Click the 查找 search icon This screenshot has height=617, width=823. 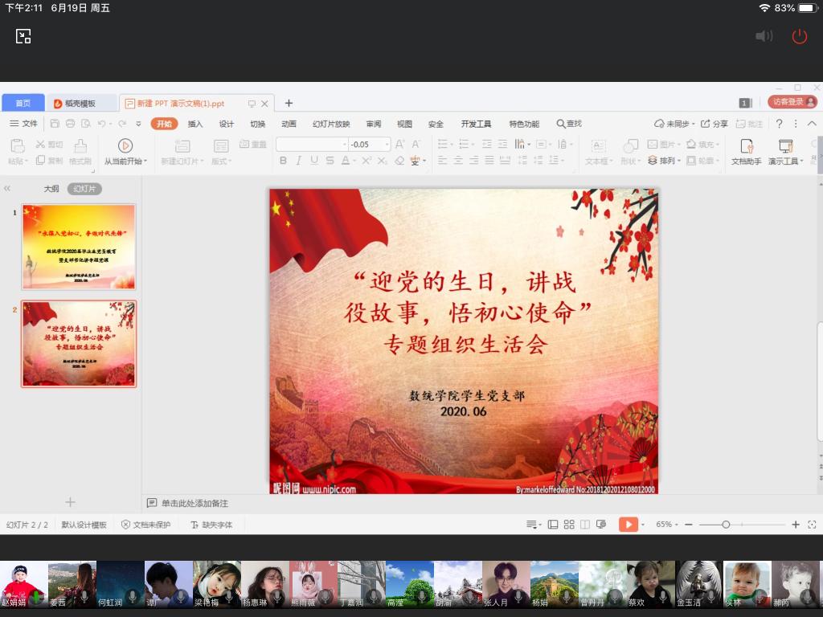click(561, 124)
